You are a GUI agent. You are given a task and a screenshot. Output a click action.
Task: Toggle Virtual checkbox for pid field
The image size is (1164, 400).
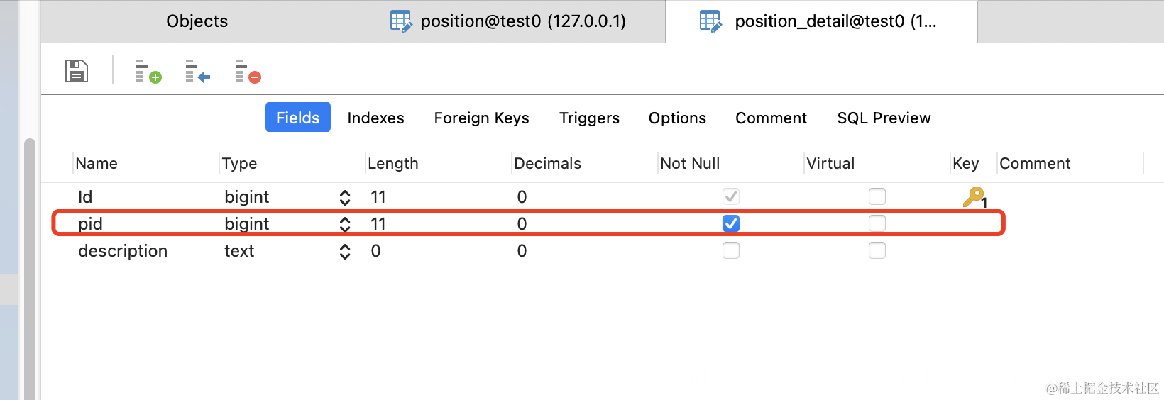877,223
